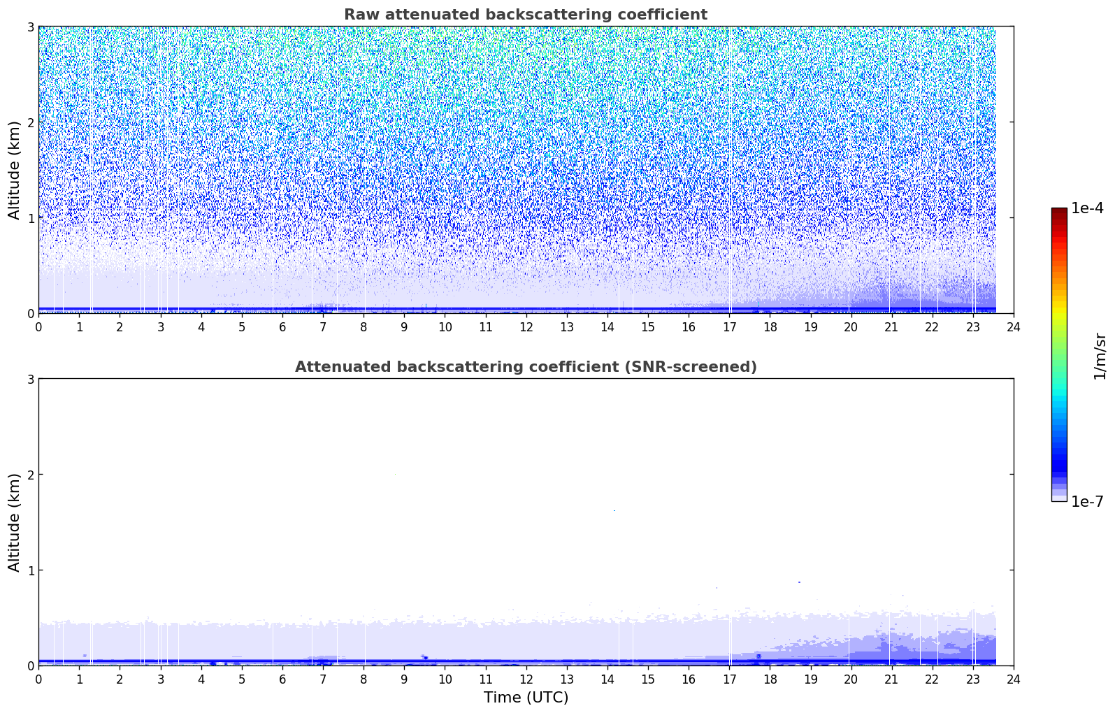1115x713 pixels.
Task: Click hour 12 tick on top plot
Action: (526, 326)
